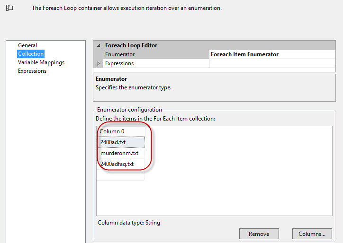Viewport: 343px width, 243px height.
Task: Click the Foreach Loop container icon
Action: click(9, 8)
